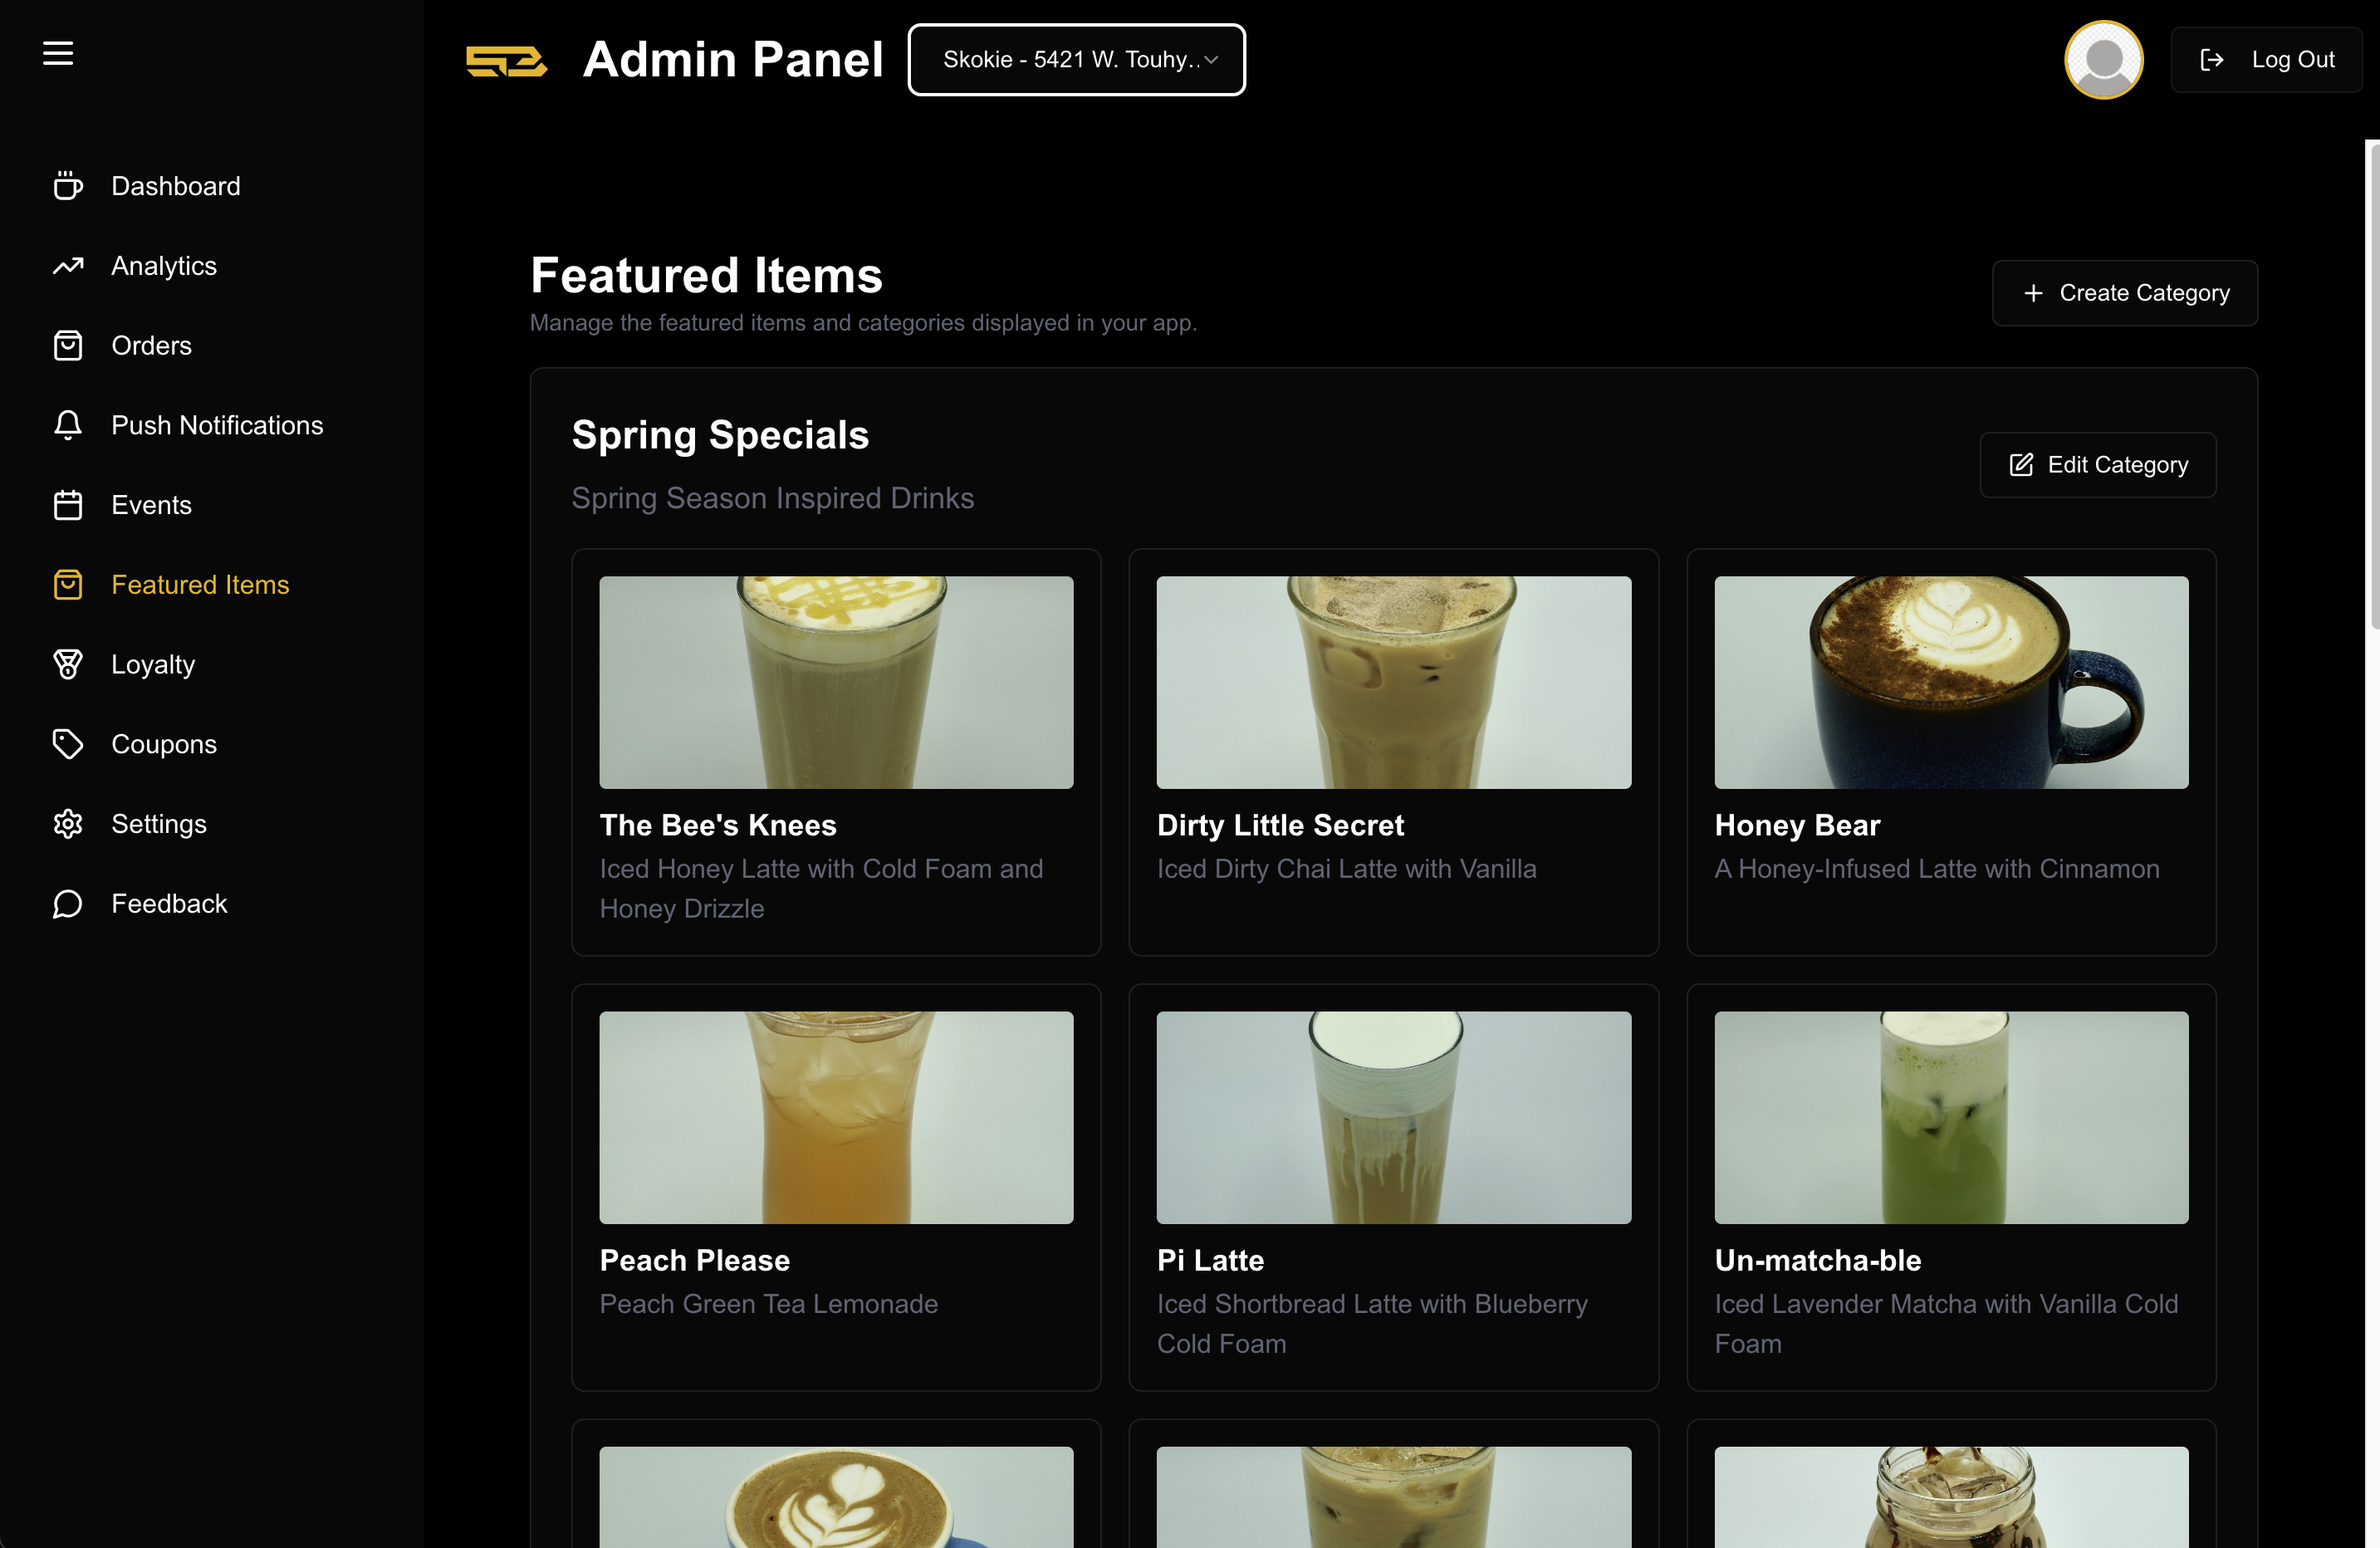The width and height of the screenshot is (2380, 1548).
Task: Open the Un-matcha-ble drink photo
Action: [1951, 1117]
